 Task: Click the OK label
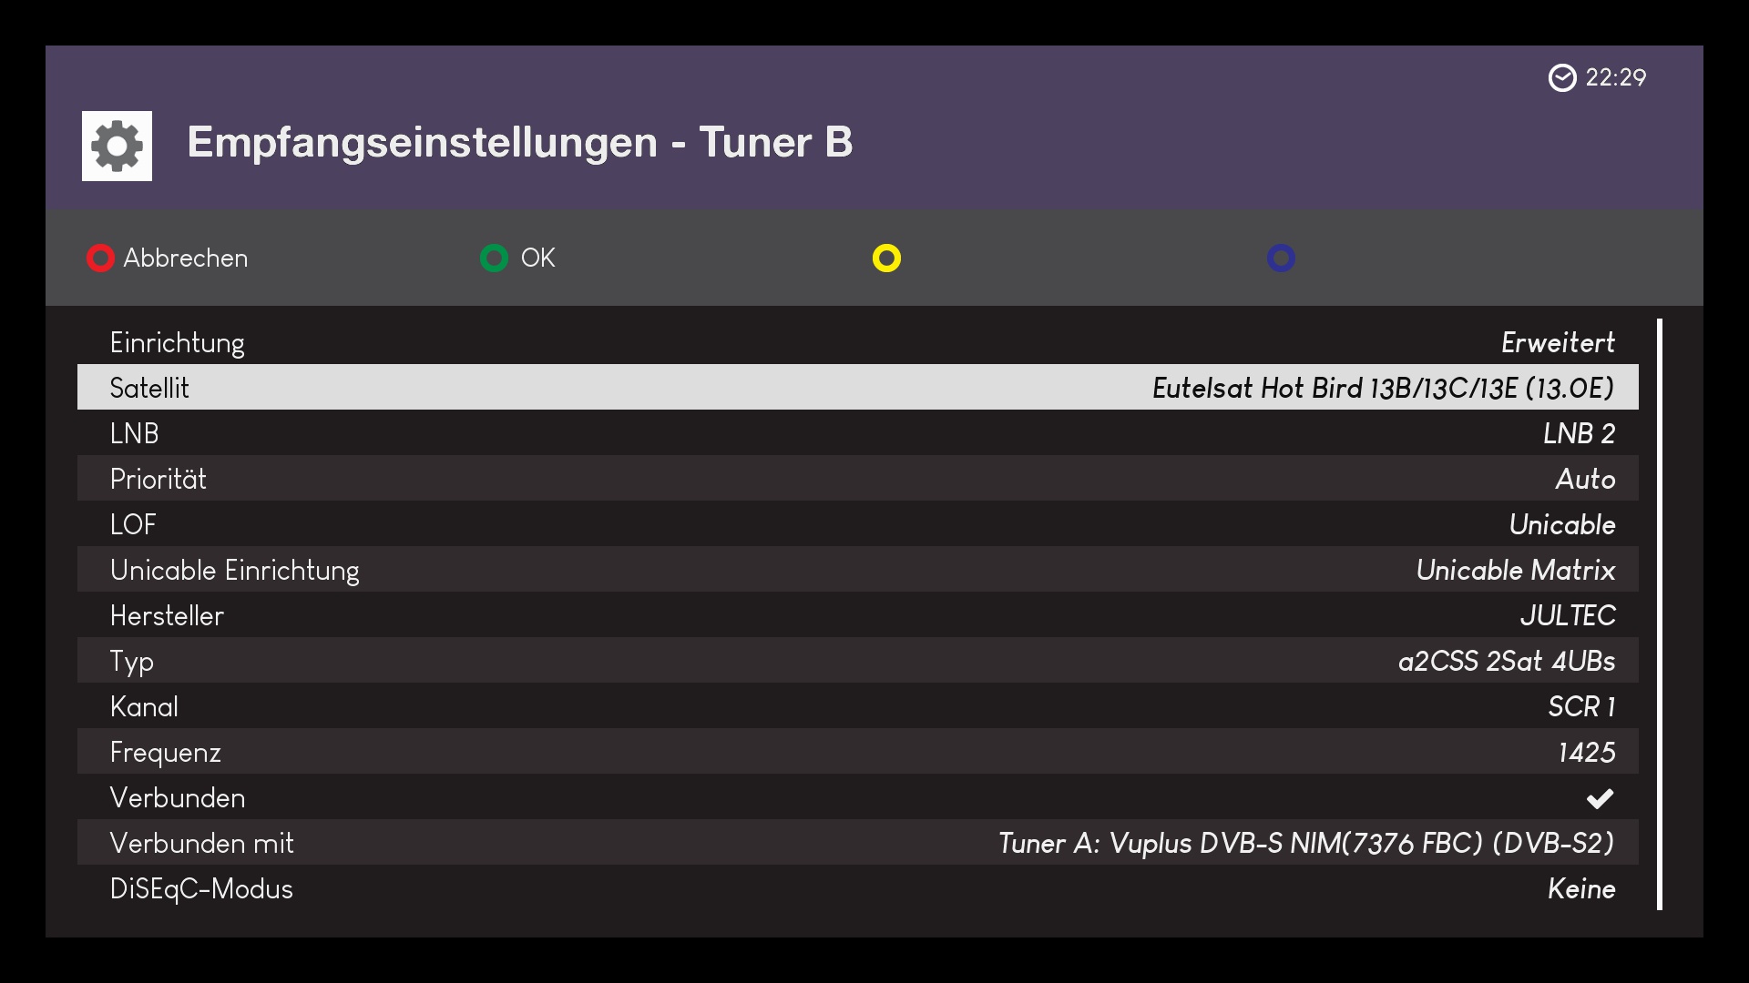point(537,258)
